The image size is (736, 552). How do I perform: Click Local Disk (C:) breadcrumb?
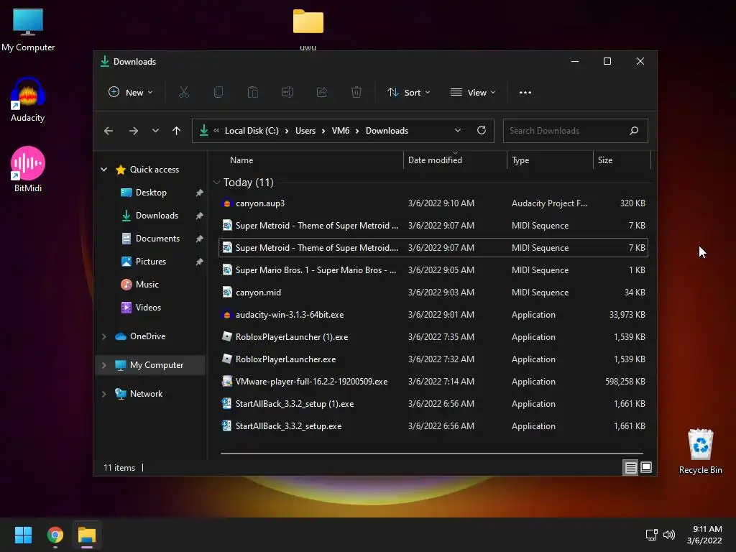[252, 131]
